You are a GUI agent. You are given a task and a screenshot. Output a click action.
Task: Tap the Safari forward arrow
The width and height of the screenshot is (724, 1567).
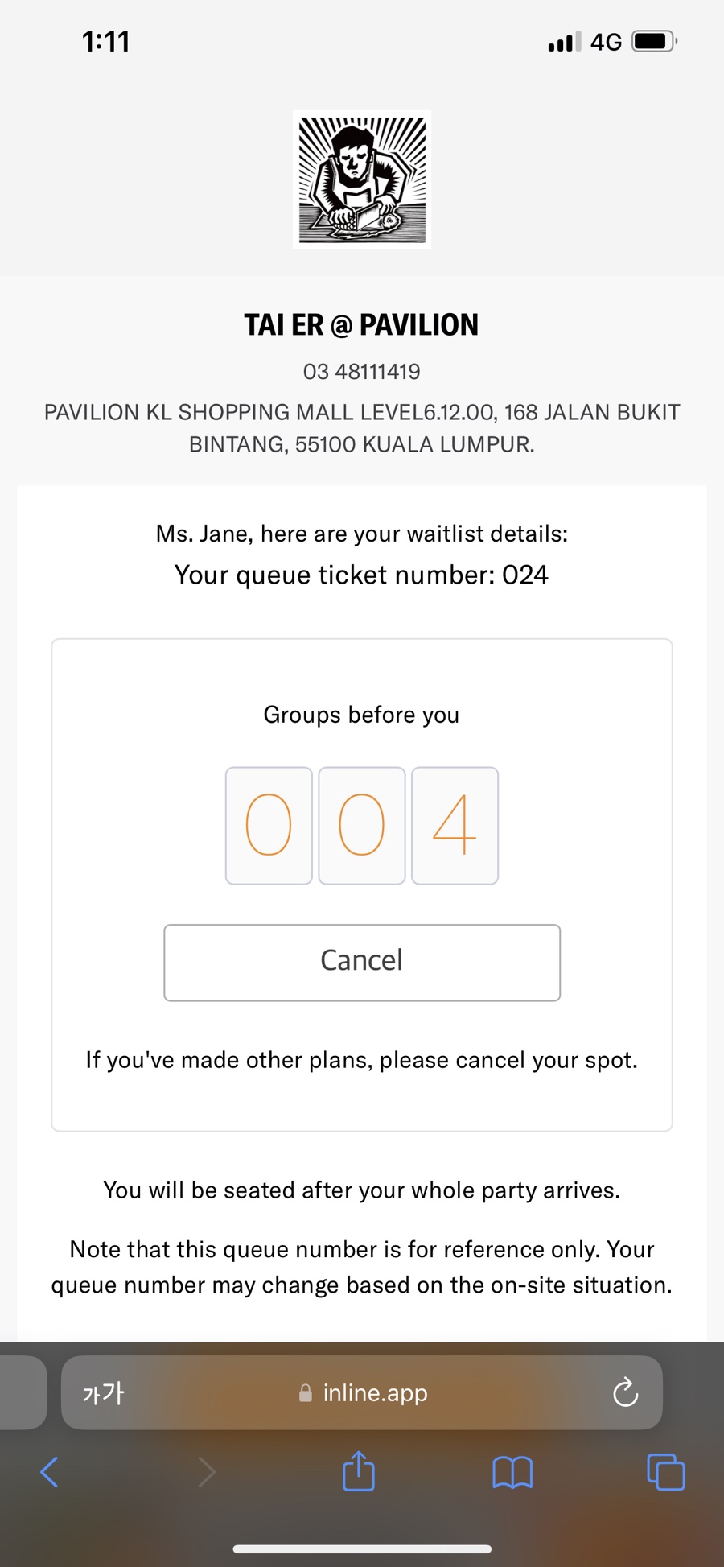[x=207, y=1472]
